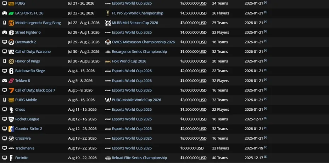Open the Mobile Legends: Bang Bang link

point(38,23)
